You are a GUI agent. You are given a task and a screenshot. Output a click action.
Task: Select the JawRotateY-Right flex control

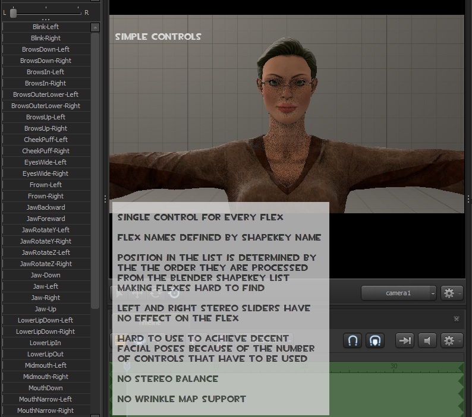tap(46, 241)
